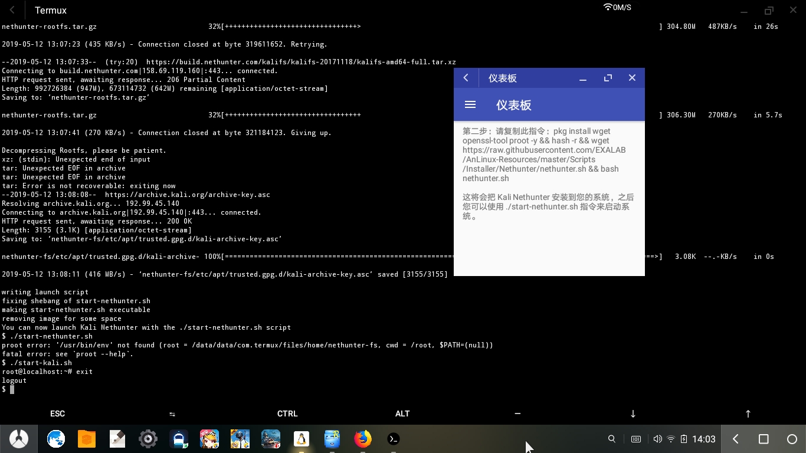806x453 pixels.
Task: Tap the down arrow extra key
Action: tap(633, 414)
